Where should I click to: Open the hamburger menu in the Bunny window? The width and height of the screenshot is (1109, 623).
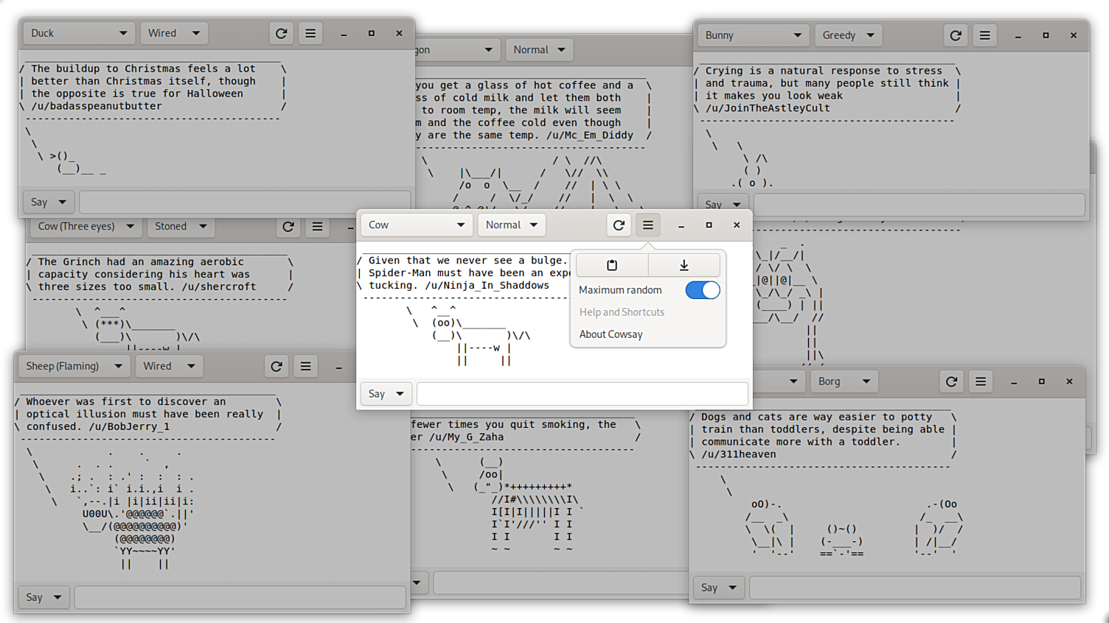(x=984, y=35)
